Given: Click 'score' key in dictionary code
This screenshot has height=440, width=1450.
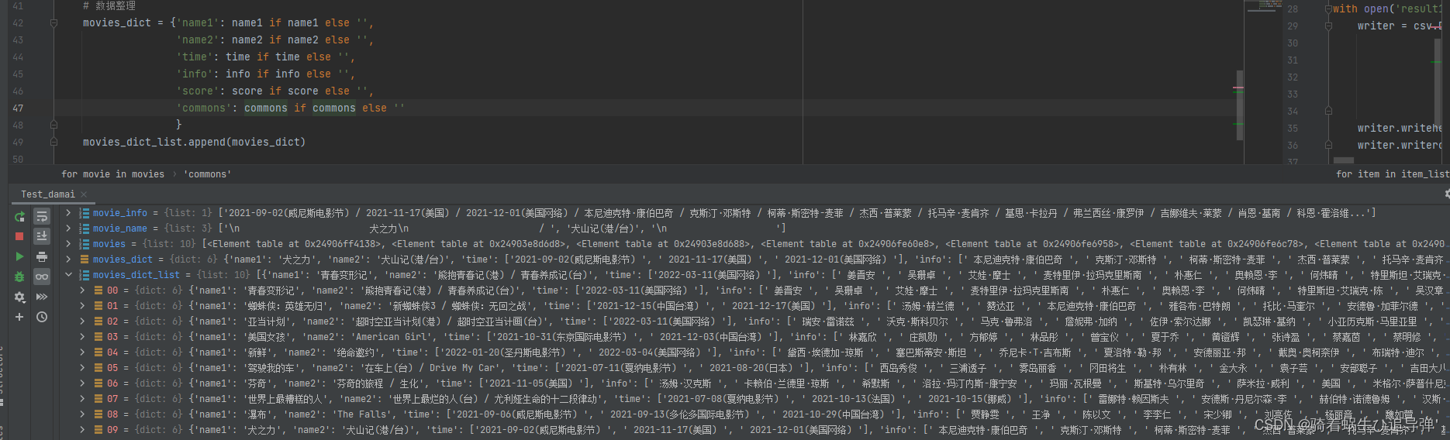Looking at the screenshot, I should [x=198, y=91].
